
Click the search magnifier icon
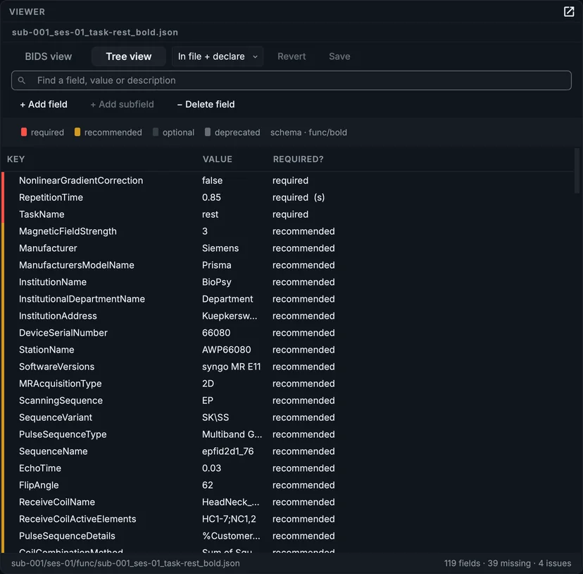(22, 80)
